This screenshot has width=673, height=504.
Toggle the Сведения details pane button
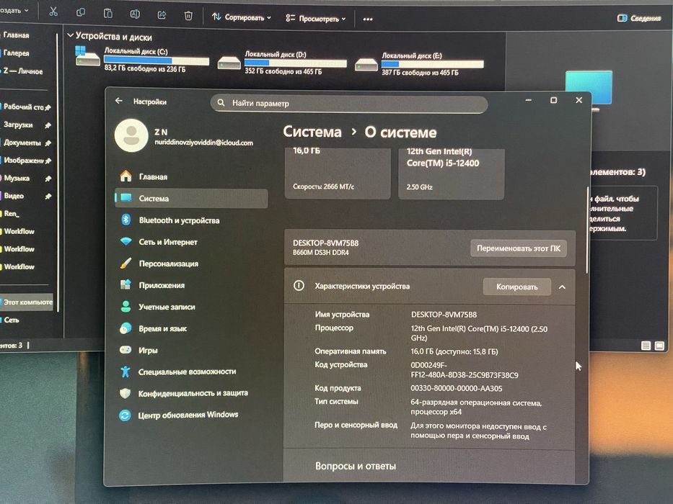(638, 18)
